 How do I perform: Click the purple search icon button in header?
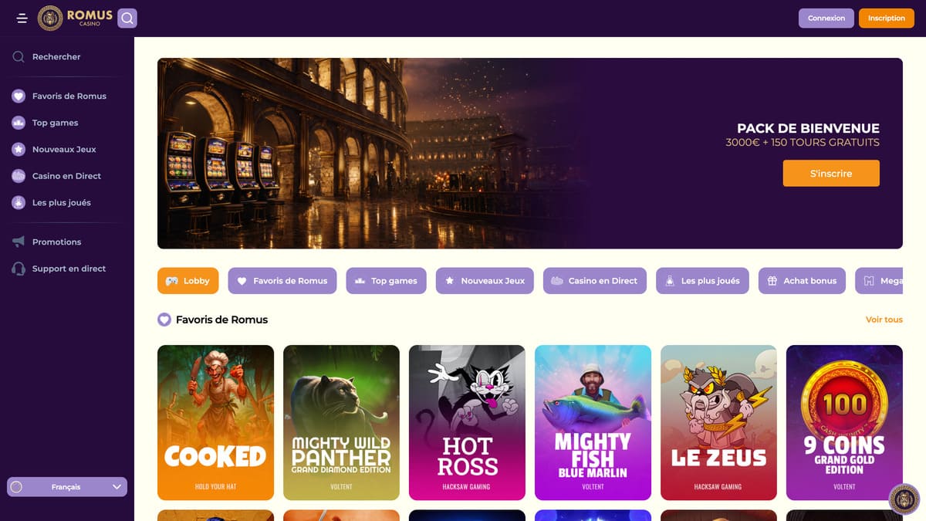coord(127,18)
